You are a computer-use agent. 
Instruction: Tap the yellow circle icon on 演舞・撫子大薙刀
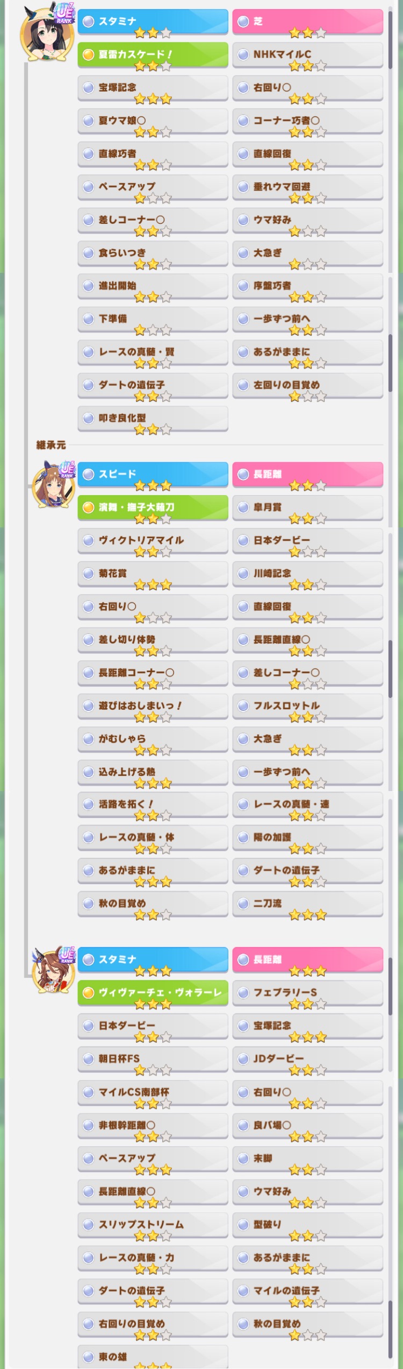point(89,507)
